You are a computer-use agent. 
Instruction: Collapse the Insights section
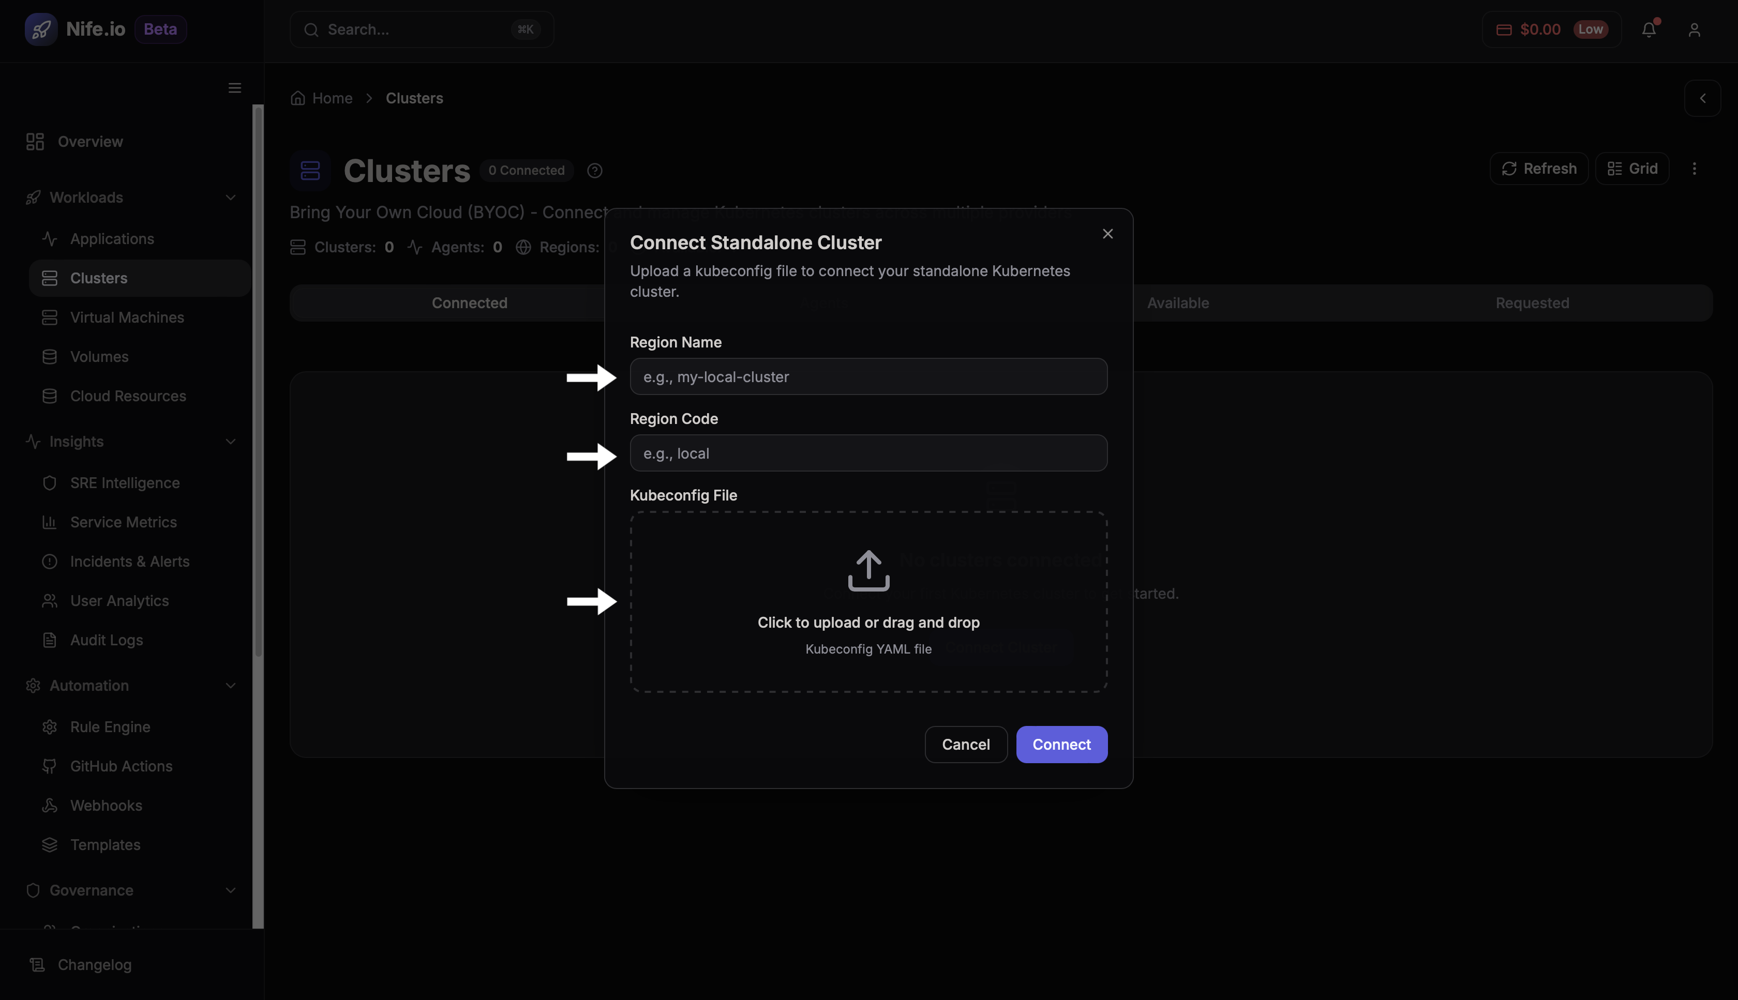coord(231,442)
